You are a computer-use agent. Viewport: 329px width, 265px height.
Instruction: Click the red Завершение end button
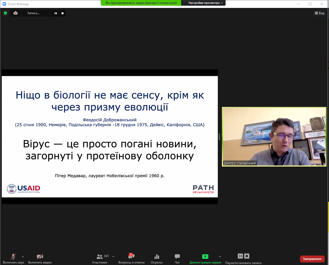(312, 259)
